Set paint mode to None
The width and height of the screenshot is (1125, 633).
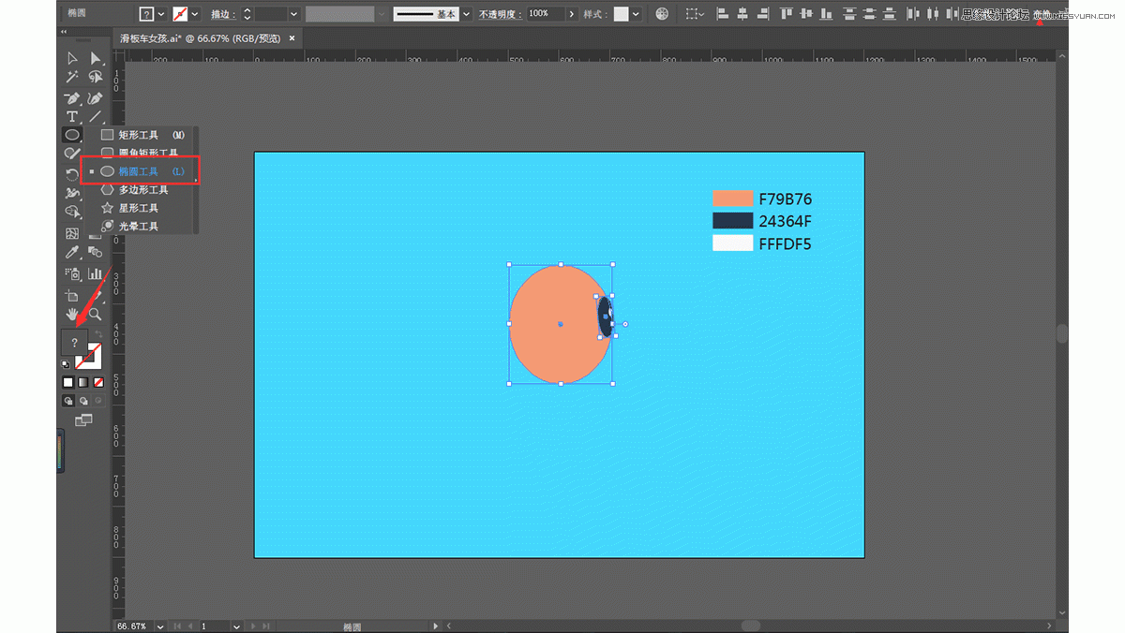[97, 382]
